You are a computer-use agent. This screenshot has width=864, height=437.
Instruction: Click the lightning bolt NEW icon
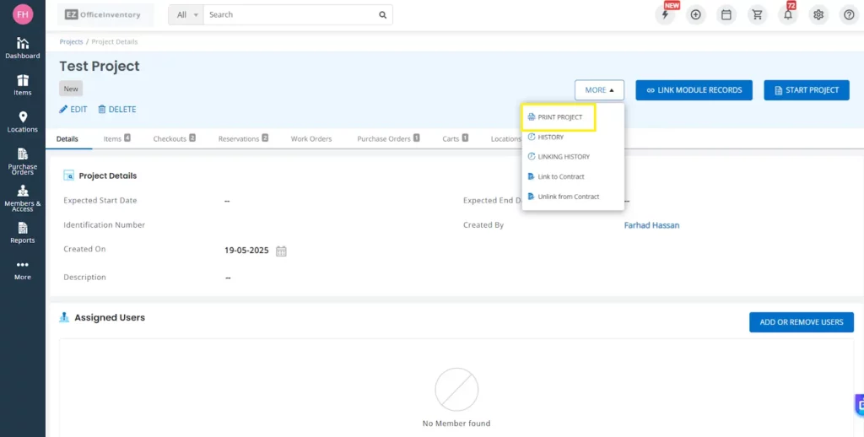pyautogui.click(x=666, y=14)
